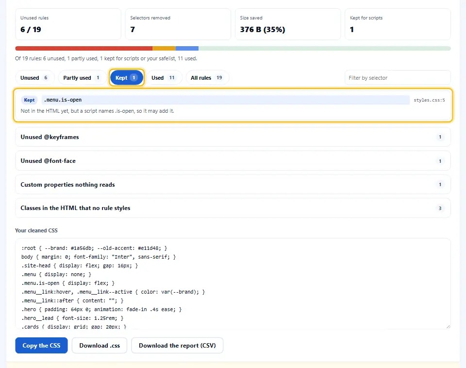Grab the textarea resize handle corner
466x368 pixels.
pos(448,327)
